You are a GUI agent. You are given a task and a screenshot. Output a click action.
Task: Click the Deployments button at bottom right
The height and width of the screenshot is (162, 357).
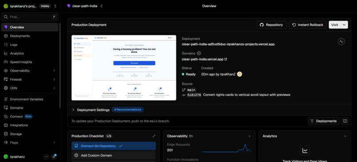323,121
